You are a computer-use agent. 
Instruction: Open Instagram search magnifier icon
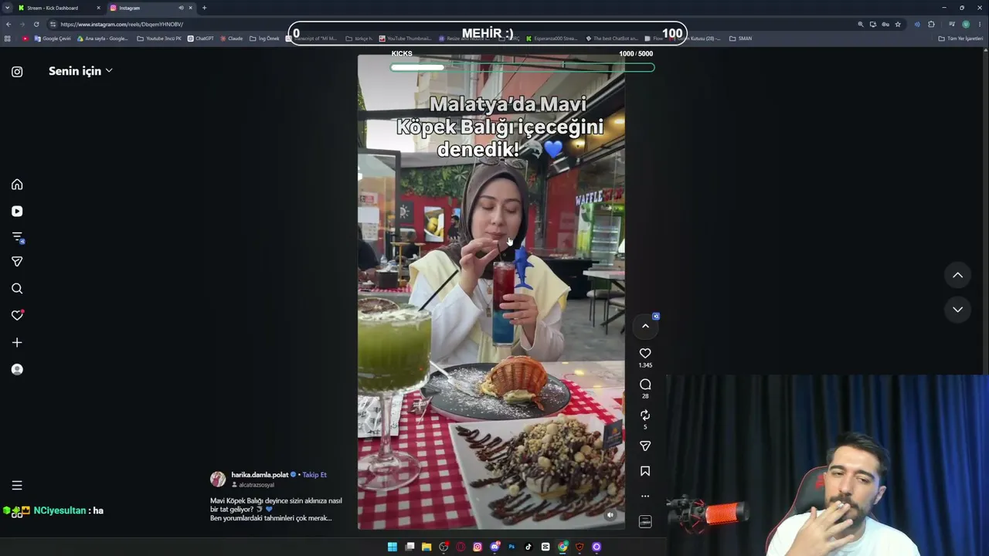point(17,289)
